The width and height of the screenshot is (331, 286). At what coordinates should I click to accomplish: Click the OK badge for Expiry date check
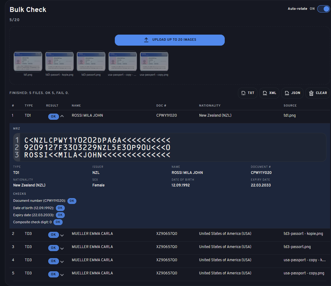[60, 215]
